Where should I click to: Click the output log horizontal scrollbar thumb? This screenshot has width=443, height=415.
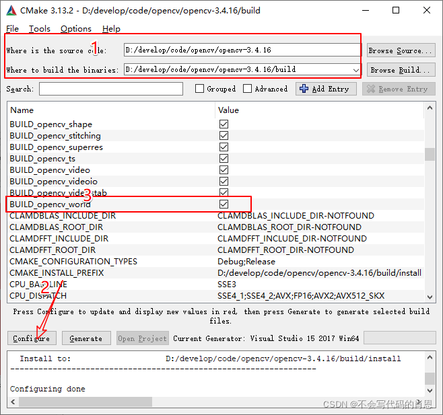tap(86, 402)
